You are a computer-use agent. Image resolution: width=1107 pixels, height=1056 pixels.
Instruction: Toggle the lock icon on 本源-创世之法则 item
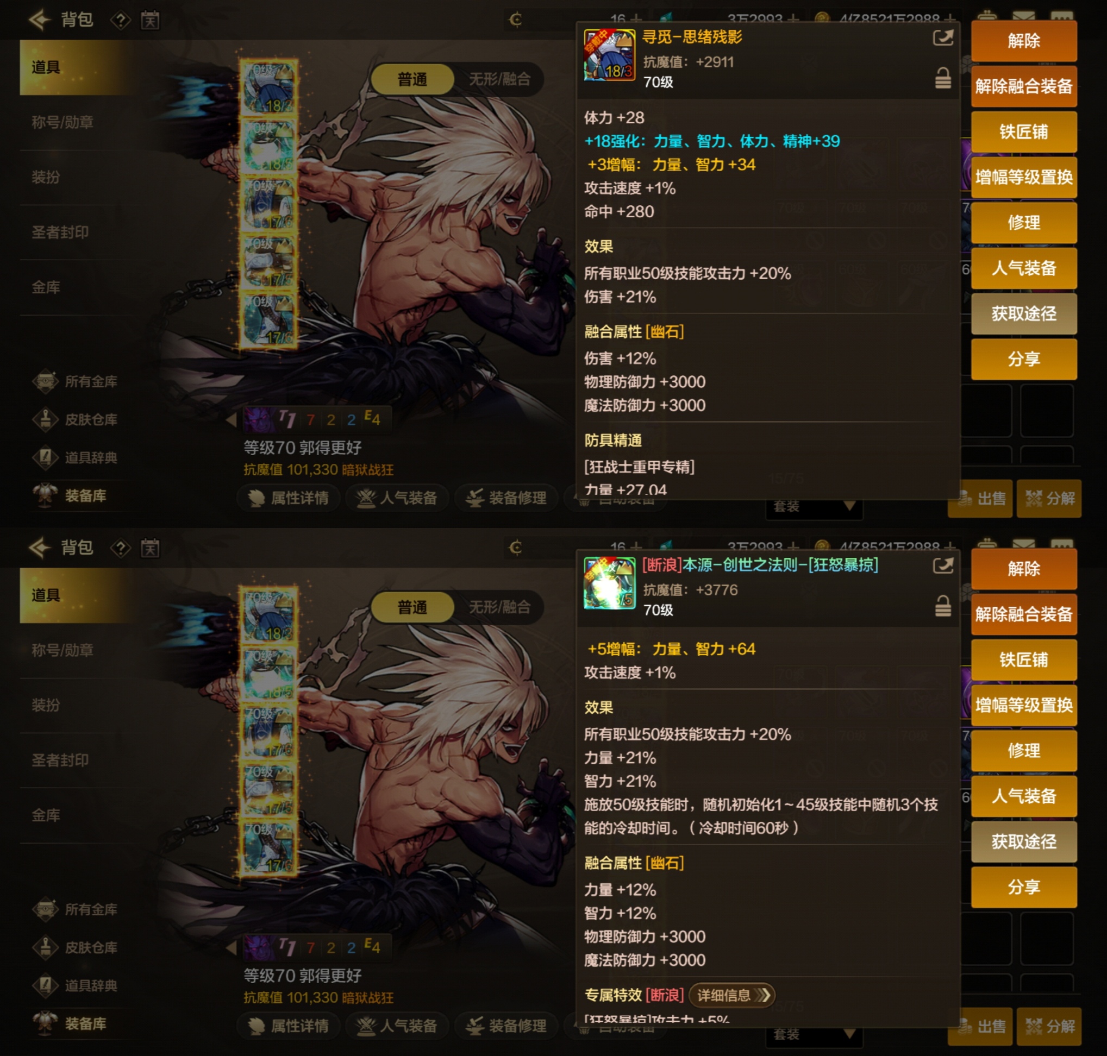pos(942,606)
